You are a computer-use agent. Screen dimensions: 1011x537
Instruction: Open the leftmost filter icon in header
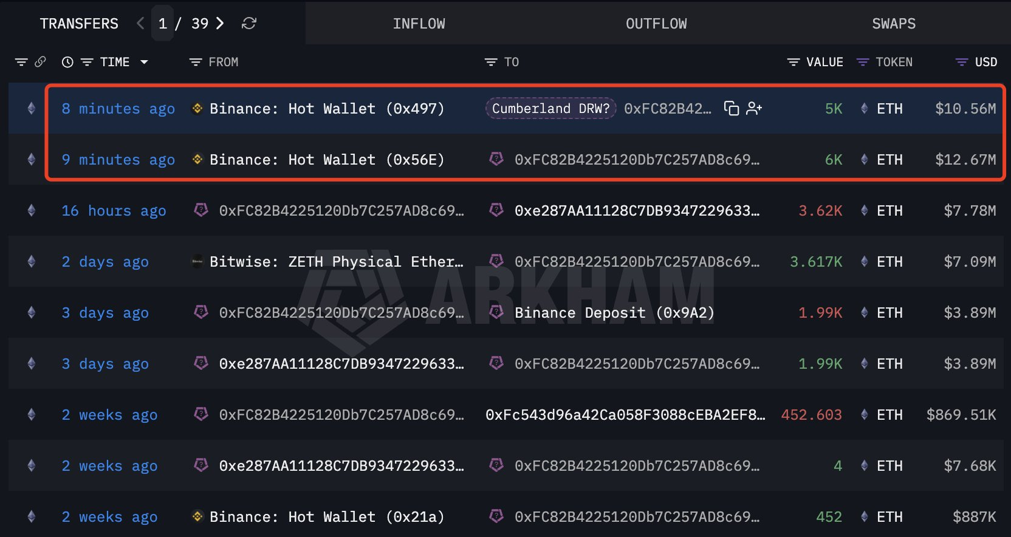click(21, 62)
